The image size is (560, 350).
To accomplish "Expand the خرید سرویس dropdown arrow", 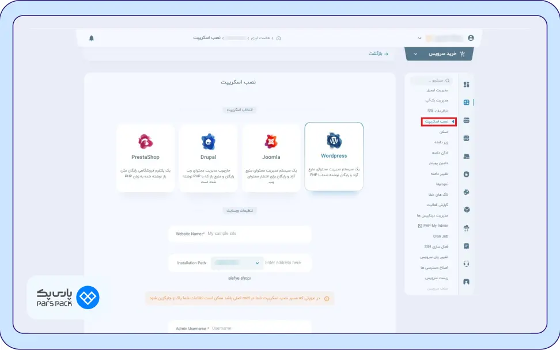I will click(x=416, y=54).
